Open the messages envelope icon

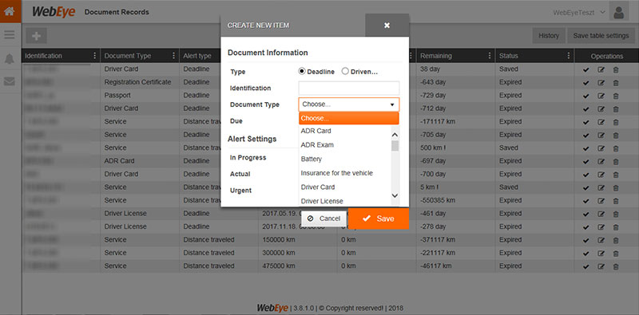tap(10, 82)
